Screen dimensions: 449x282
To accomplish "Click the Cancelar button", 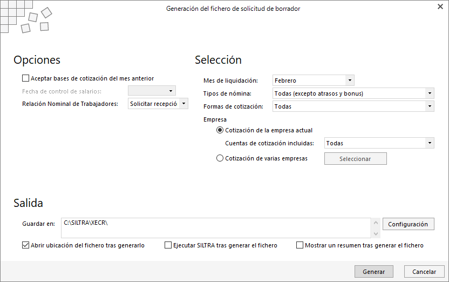I will pos(424,271).
